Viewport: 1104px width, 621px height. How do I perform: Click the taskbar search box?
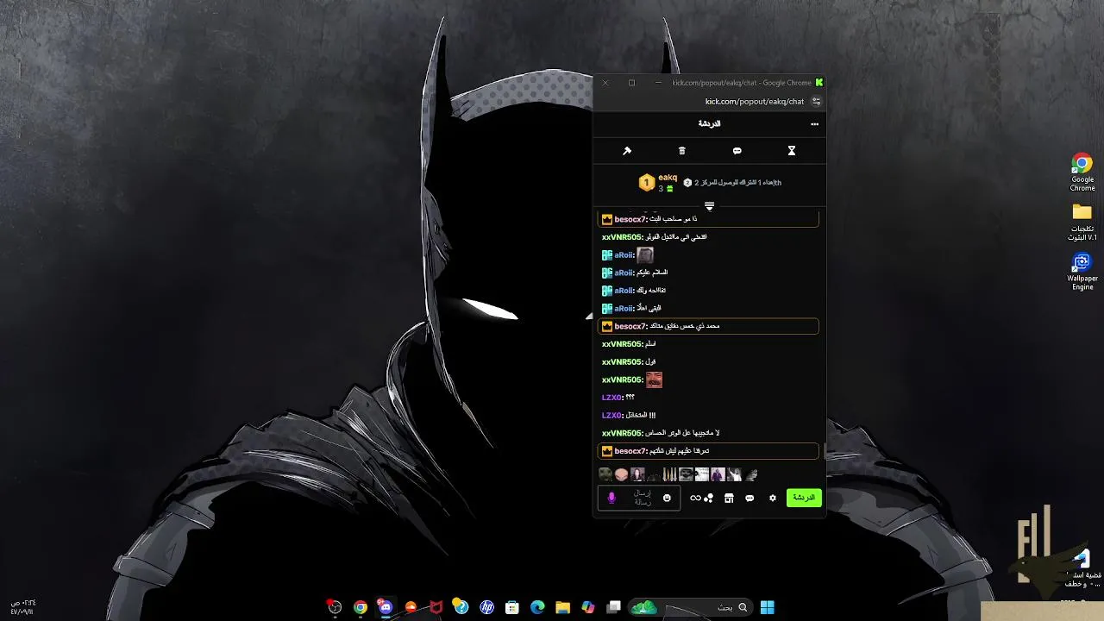click(x=690, y=607)
